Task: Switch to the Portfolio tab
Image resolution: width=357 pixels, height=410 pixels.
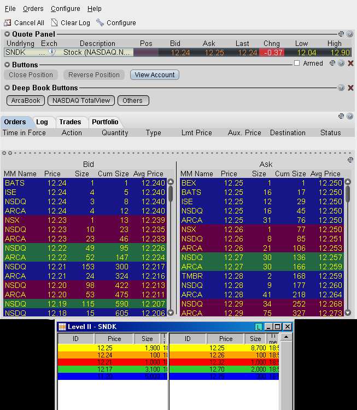Action: pos(105,122)
